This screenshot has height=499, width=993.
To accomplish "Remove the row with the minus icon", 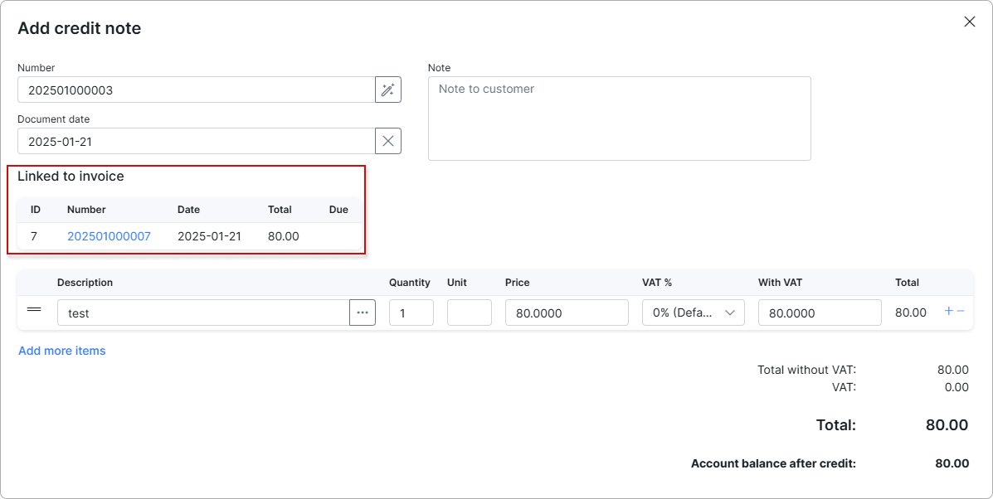I will (961, 311).
